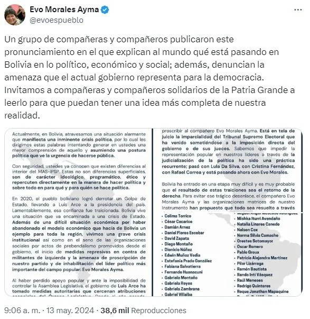Open image starting 'Actualmente, en Bolivia'
Screen dimensions: 310x319
point(78,212)
